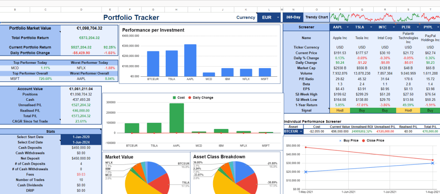Click the PLTR sparkline trend chart
The height and width of the screenshot is (194, 440).
pos(408,17)
